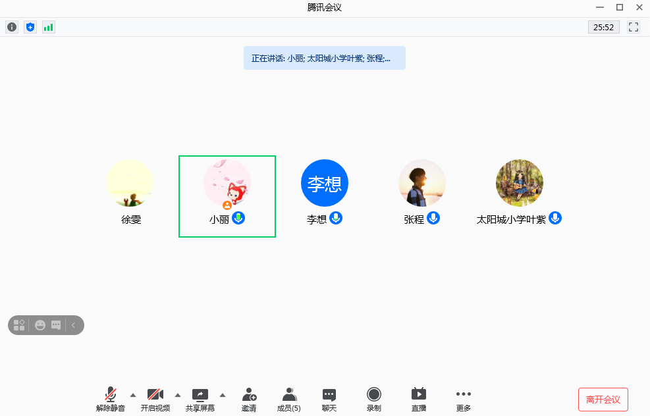This screenshot has width=650, height=416.
Task: Click 李想's microphone indicator
Action: (x=336, y=218)
